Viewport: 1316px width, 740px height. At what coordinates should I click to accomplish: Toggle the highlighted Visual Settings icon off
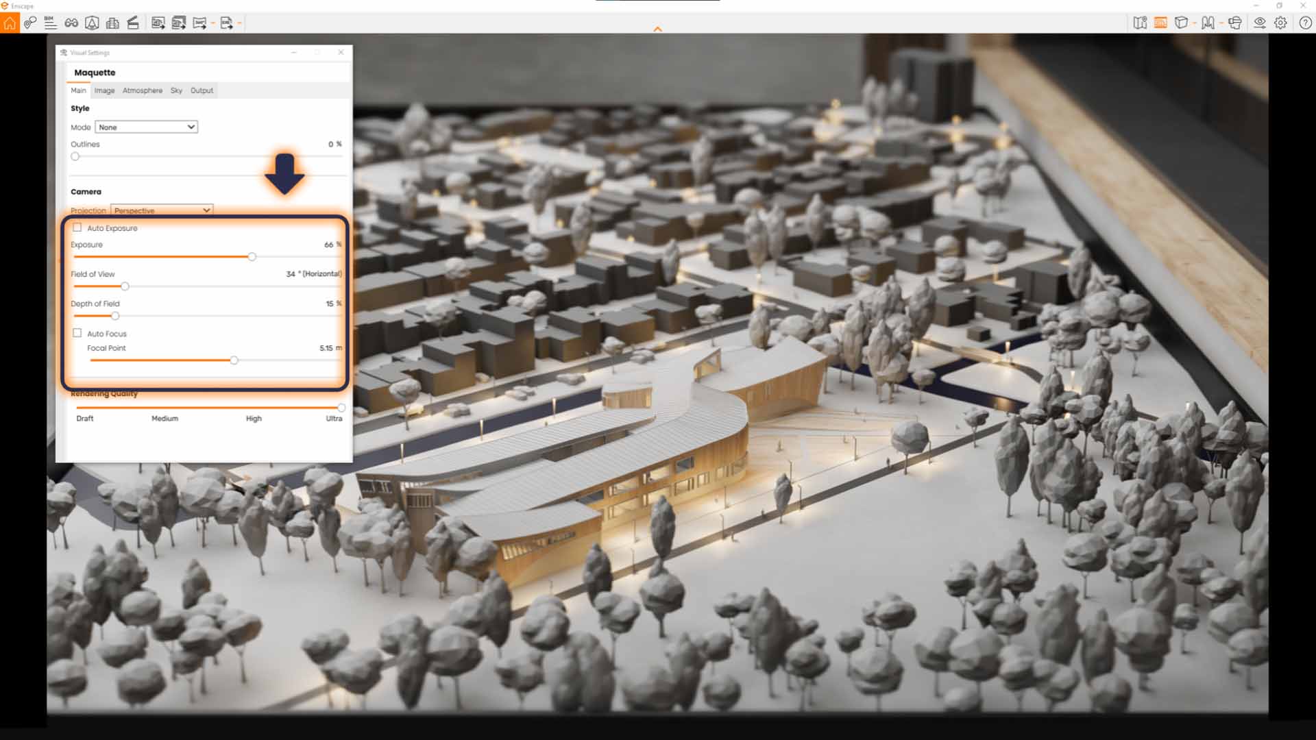(1161, 23)
